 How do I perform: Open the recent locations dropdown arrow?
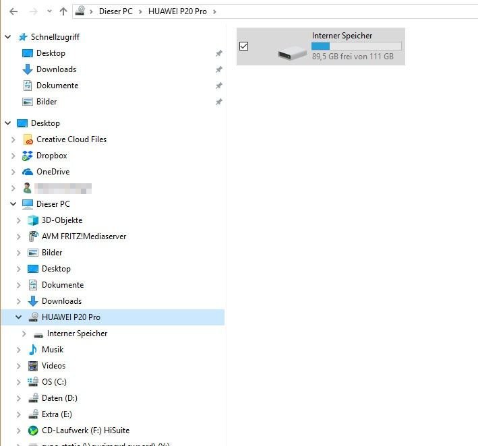tap(49, 11)
